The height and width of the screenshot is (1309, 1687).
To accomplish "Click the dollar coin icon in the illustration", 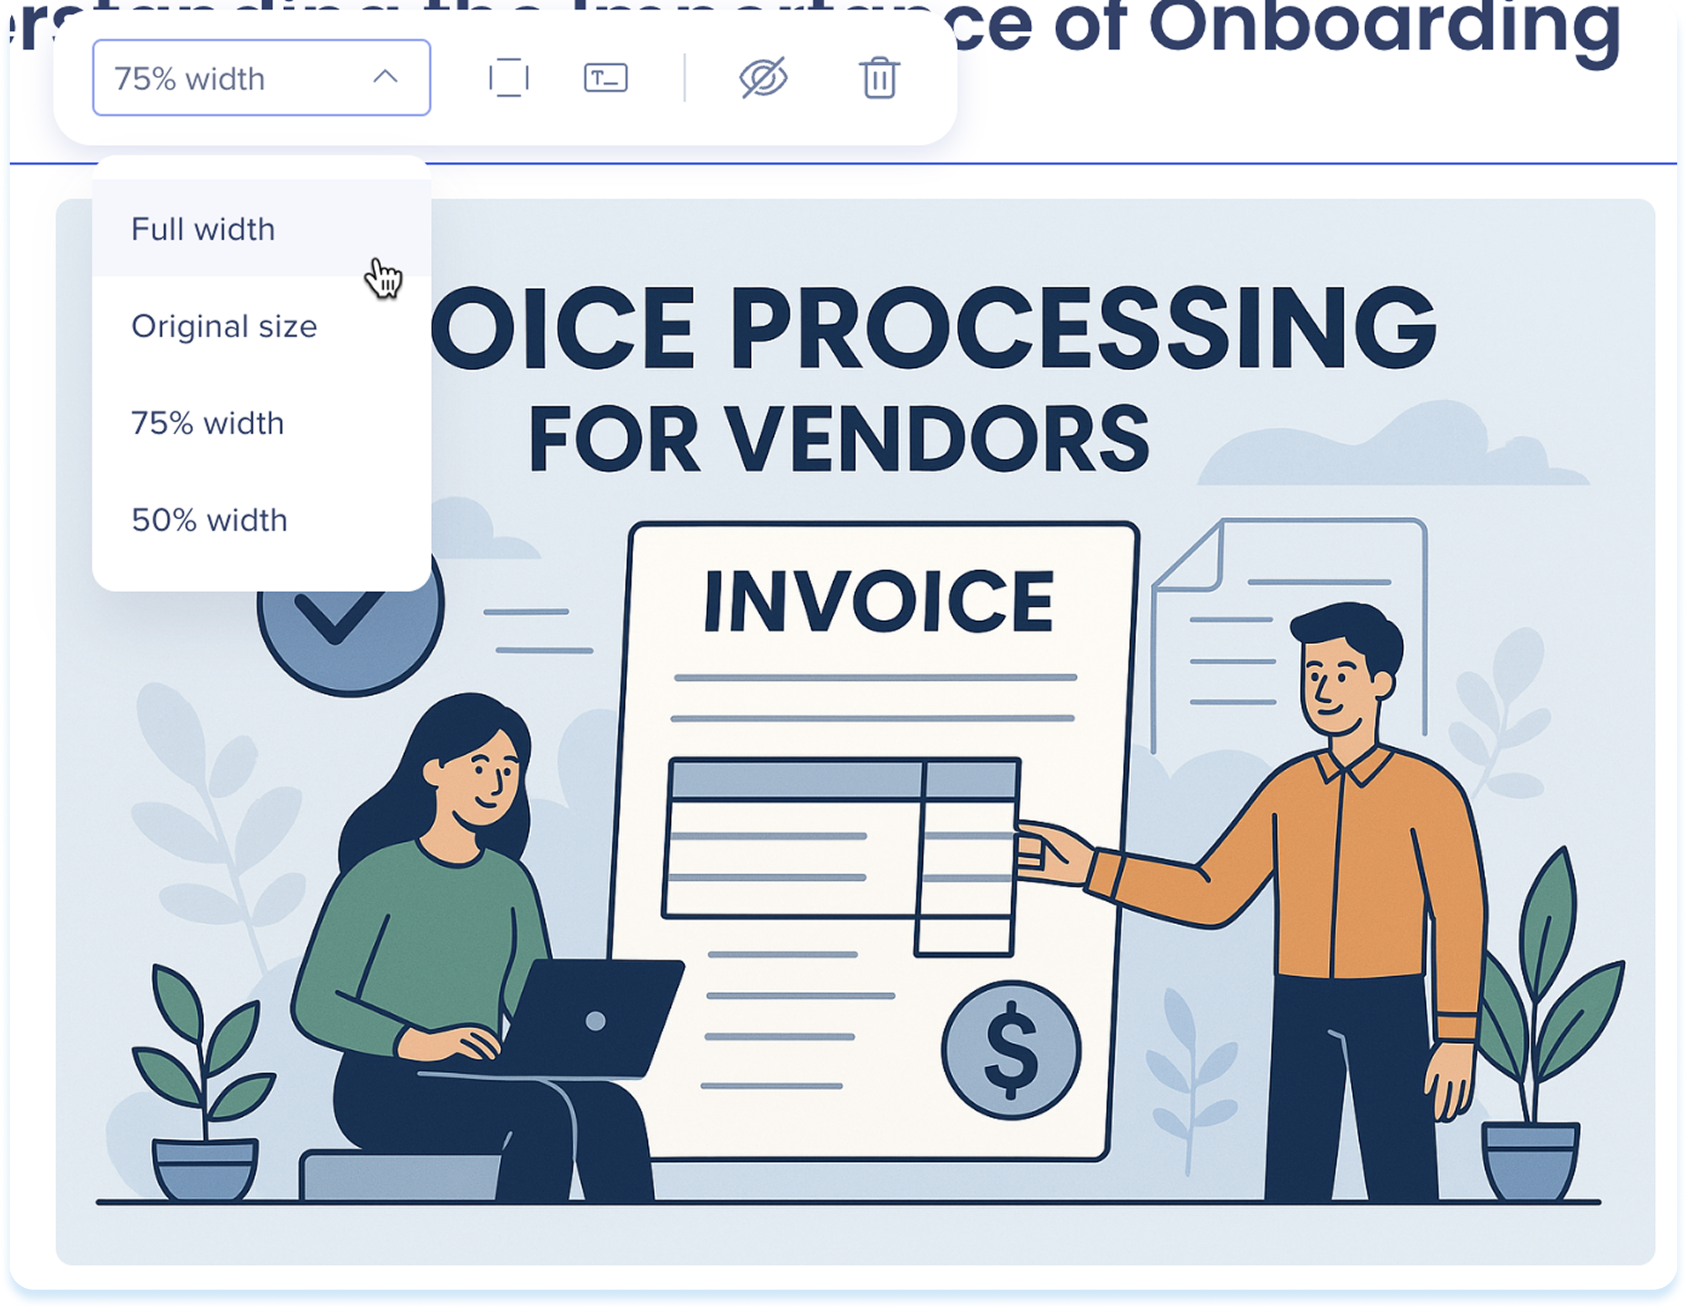I will (1011, 1050).
